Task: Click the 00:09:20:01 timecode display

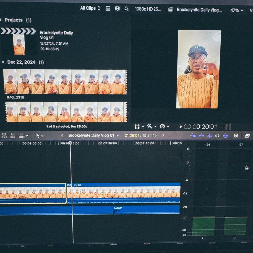Action: click(200, 127)
